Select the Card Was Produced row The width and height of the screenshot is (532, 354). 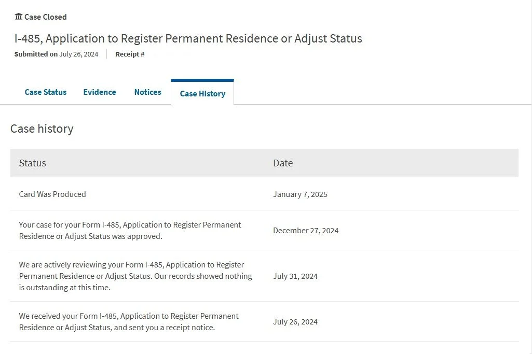[x=52, y=194]
